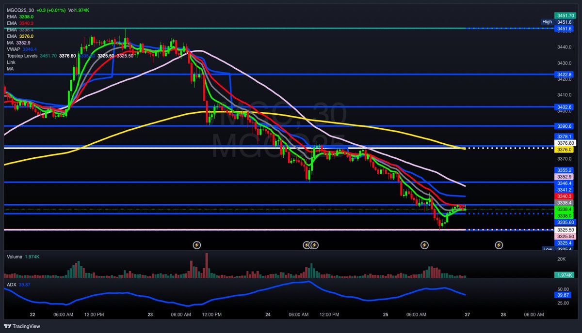Screen dimensions: 582x333
Task: Expand the Topstep Levels indicator entry
Action: tap(22, 56)
